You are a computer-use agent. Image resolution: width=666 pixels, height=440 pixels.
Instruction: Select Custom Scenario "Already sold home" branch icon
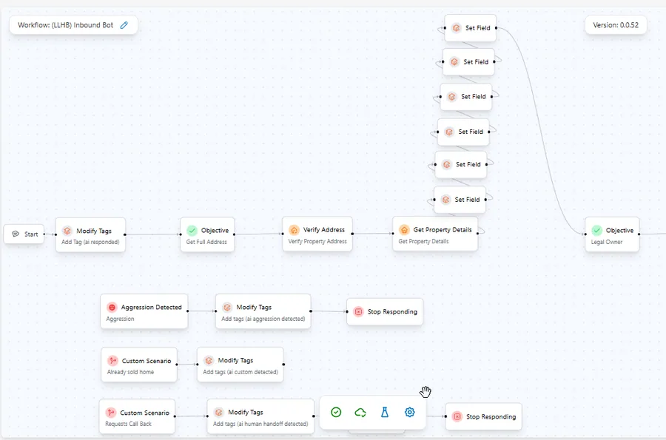coord(112,361)
